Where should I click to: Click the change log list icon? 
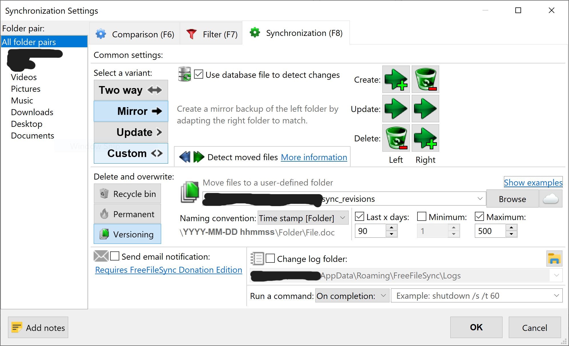[x=257, y=259]
